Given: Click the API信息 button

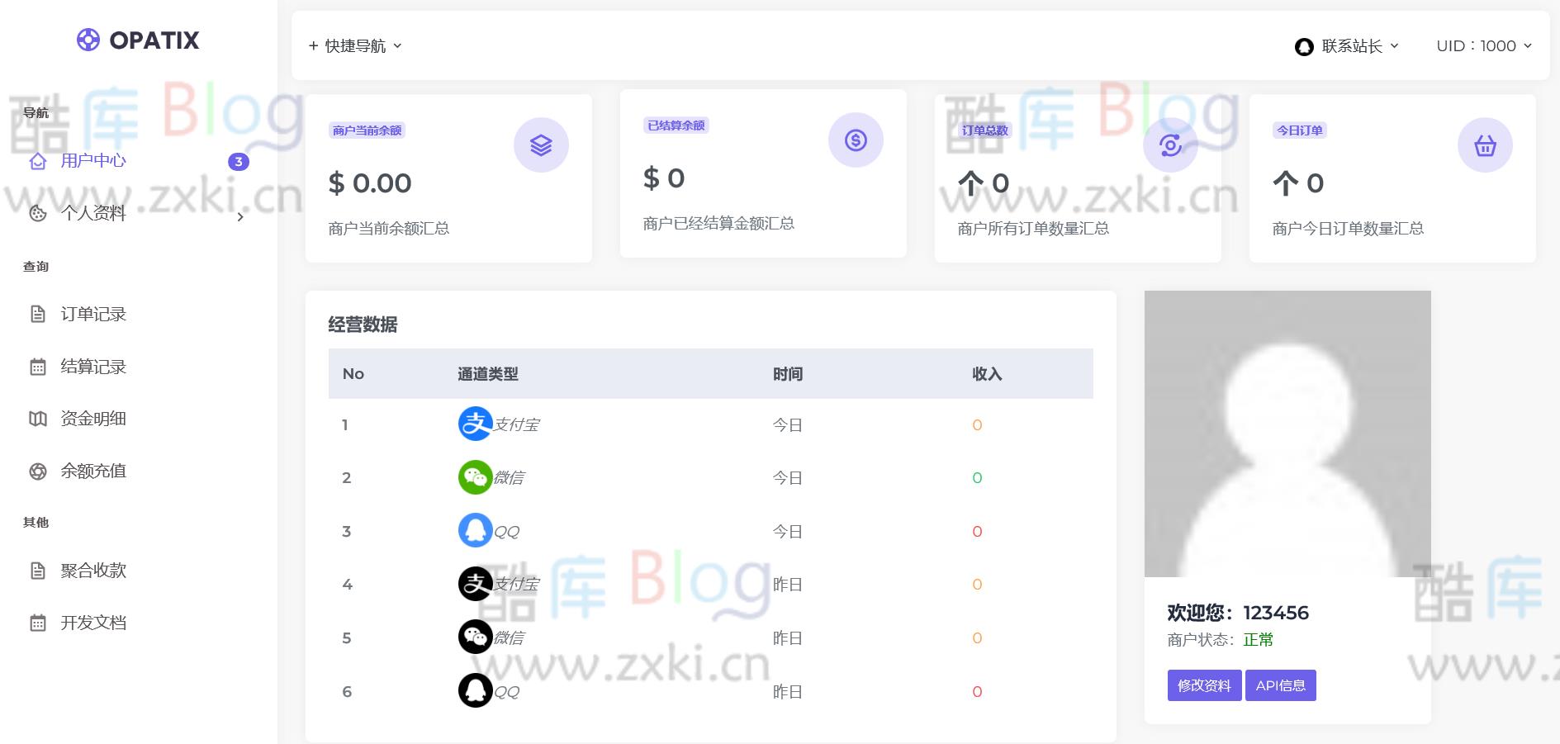Looking at the screenshot, I should [1281, 685].
